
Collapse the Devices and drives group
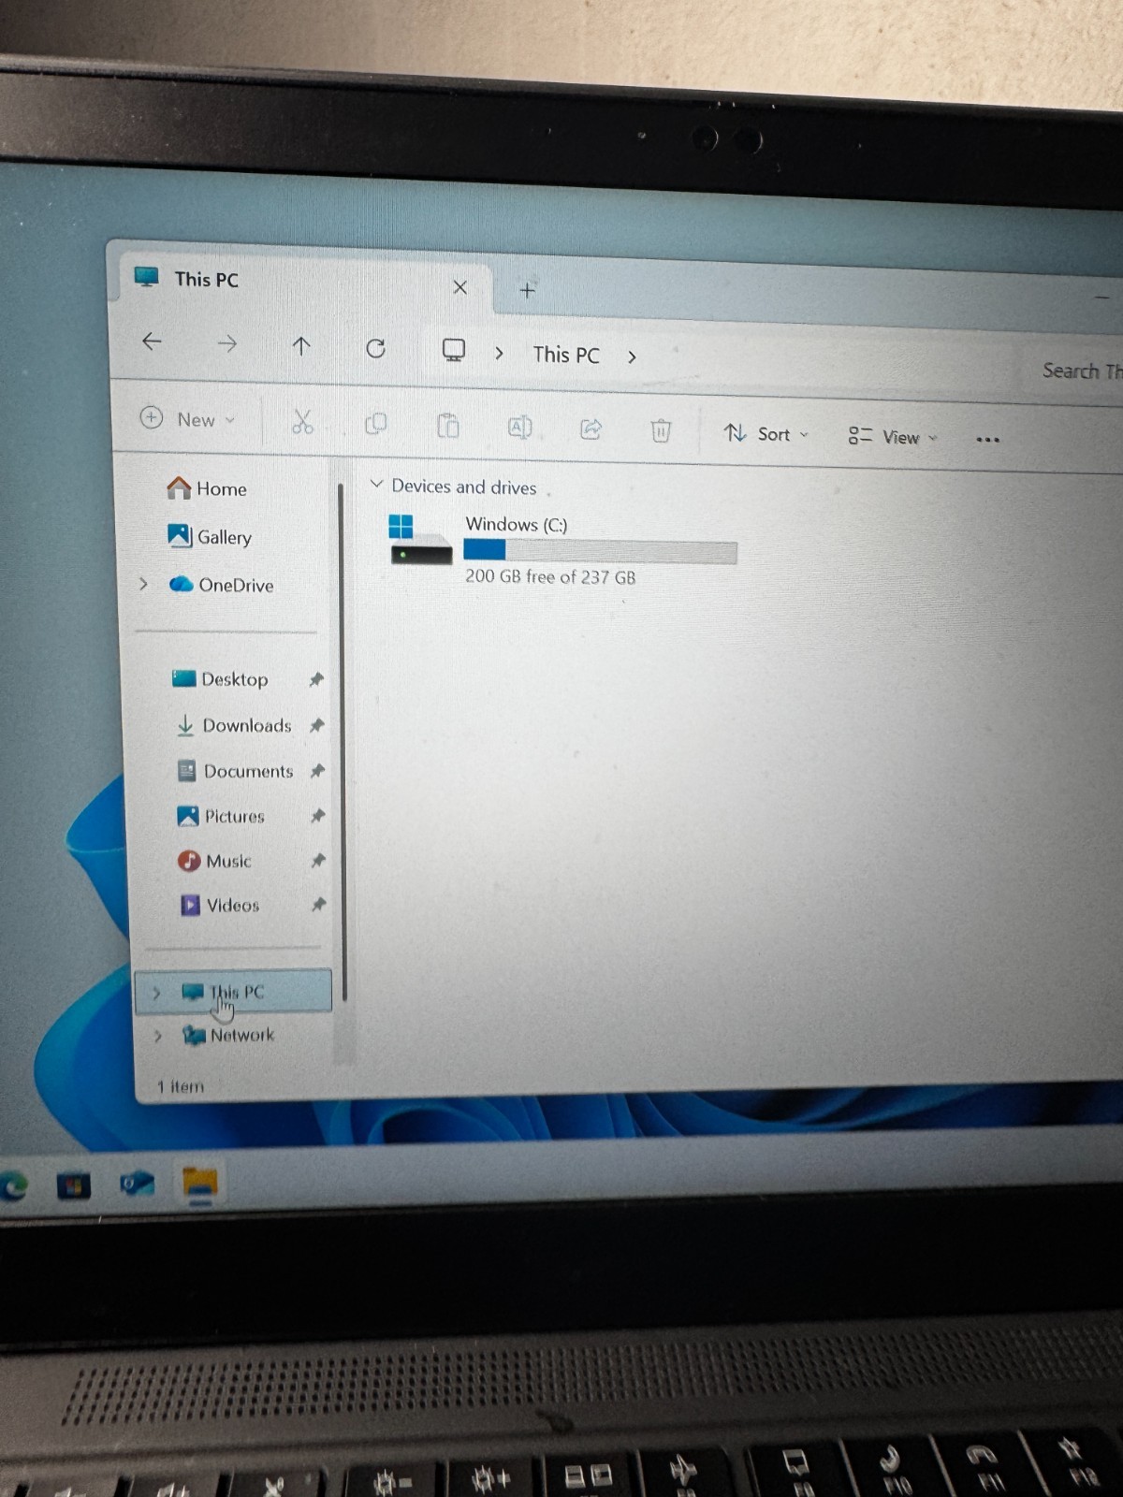pos(376,484)
